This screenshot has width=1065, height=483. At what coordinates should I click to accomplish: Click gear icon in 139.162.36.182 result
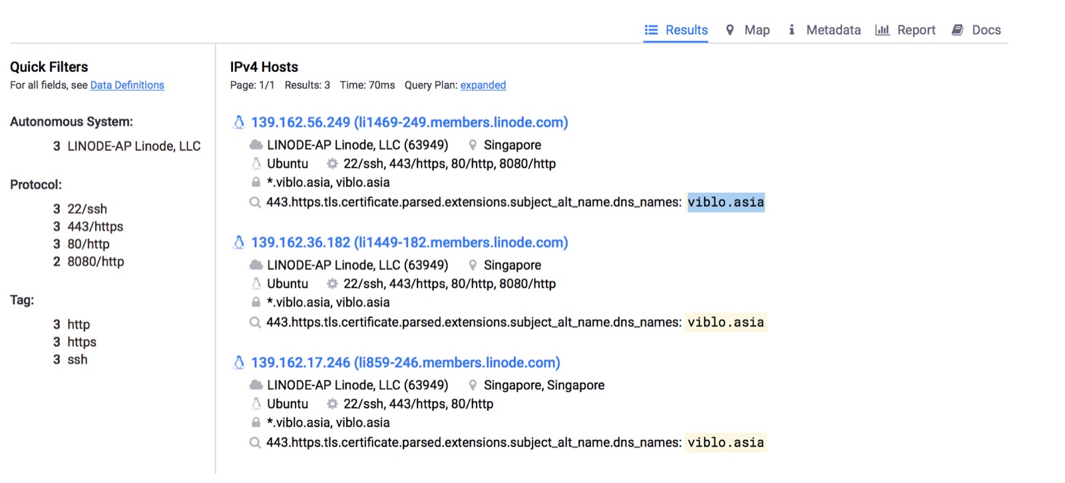332,283
